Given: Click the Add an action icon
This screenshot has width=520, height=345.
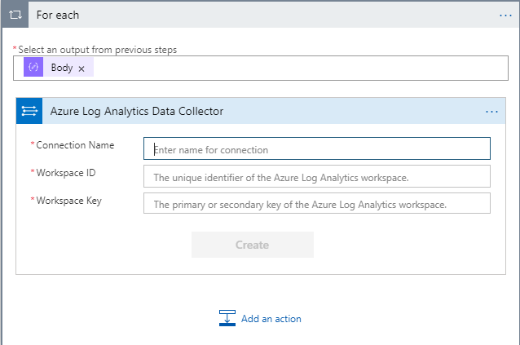Looking at the screenshot, I should (x=227, y=318).
